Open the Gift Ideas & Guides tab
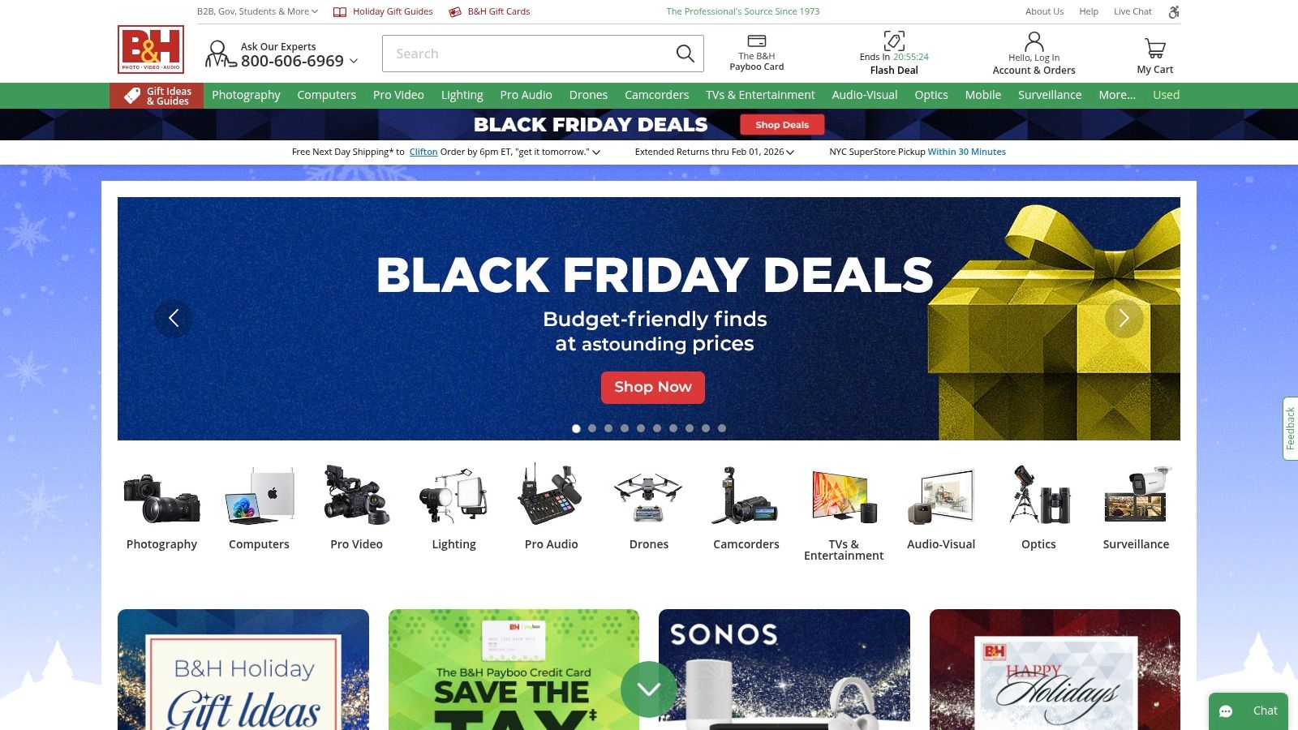 157,96
